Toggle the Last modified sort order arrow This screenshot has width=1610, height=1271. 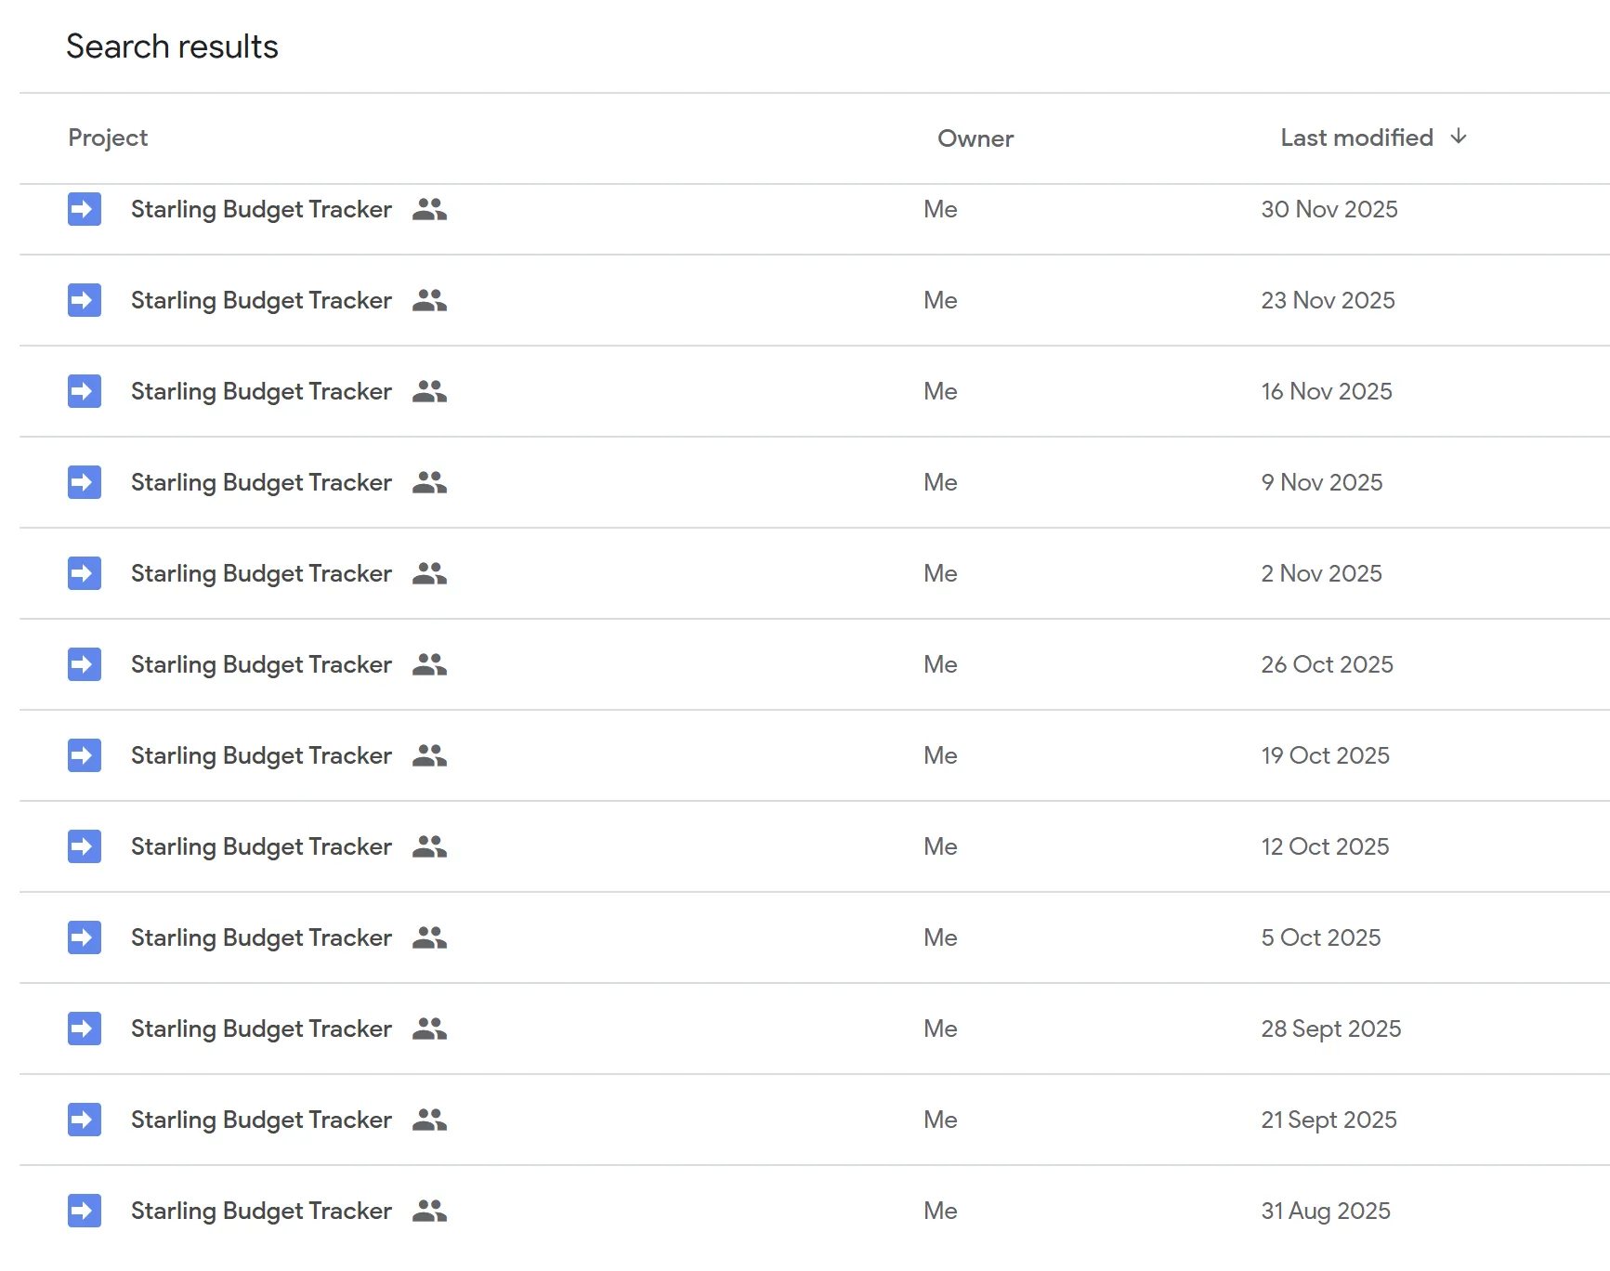click(1459, 137)
